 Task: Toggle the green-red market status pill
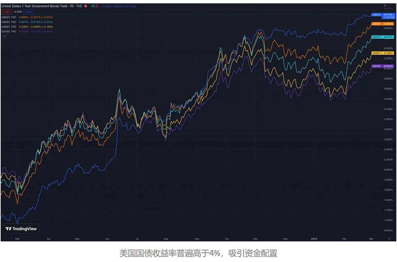[x=94, y=6]
